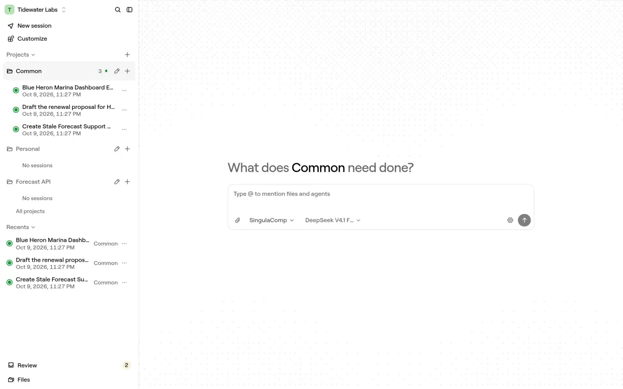The width and height of the screenshot is (623, 389).
Task: Open more options for the Blue Heron recent session
Action: point(124,244)
